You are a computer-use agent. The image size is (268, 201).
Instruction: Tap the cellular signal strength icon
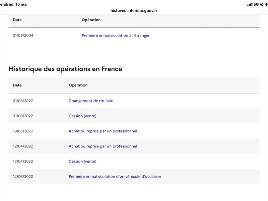click(250, 4)
